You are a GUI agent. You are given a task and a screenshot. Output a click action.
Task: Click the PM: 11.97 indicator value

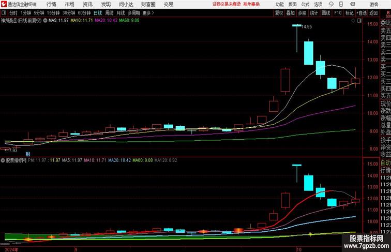click(37, 160)
